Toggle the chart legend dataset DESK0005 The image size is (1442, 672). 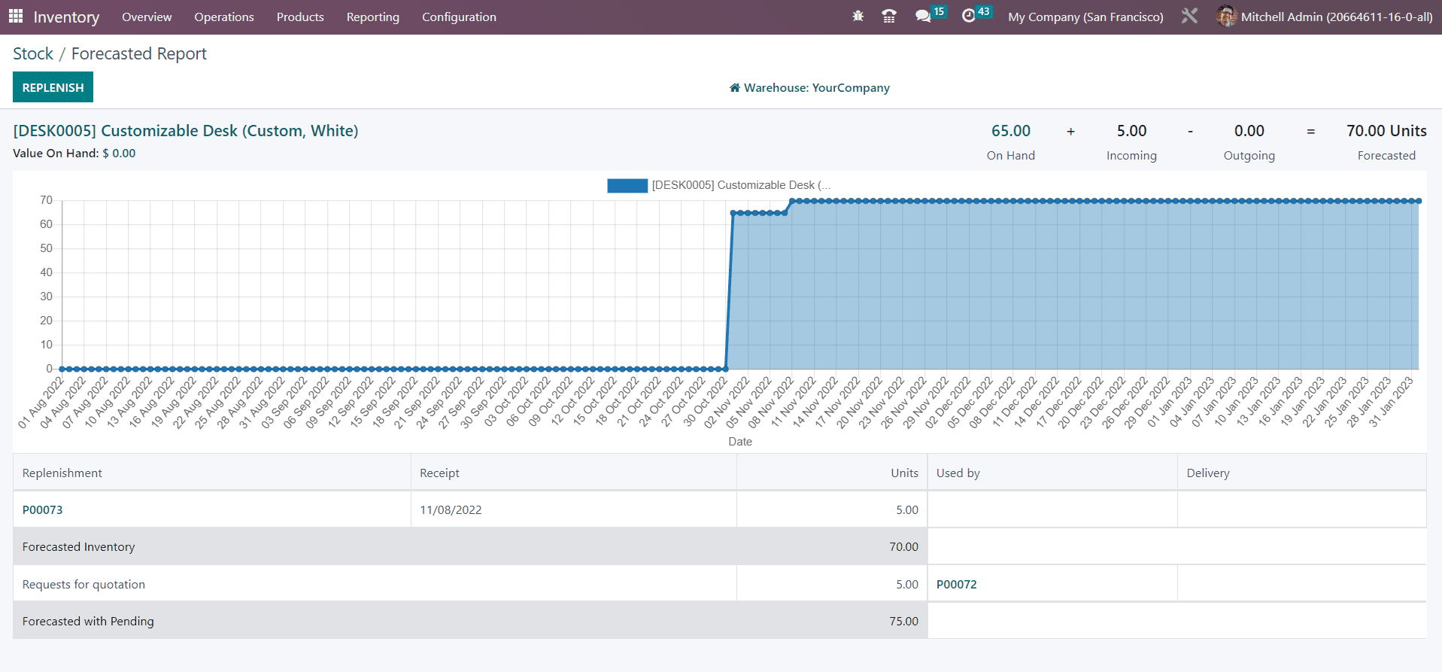[740, 185]
